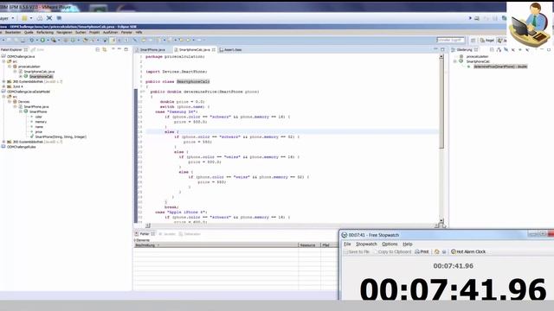Select the ODMChallengeJava project
Image resolution: width=554 pixels, height=311 pixels.
point(21,56)
